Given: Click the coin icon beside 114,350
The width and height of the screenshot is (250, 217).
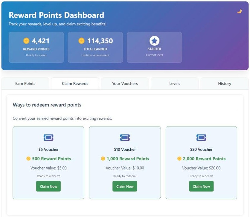Looking at the screenshot, I should (x=81, y=41).
